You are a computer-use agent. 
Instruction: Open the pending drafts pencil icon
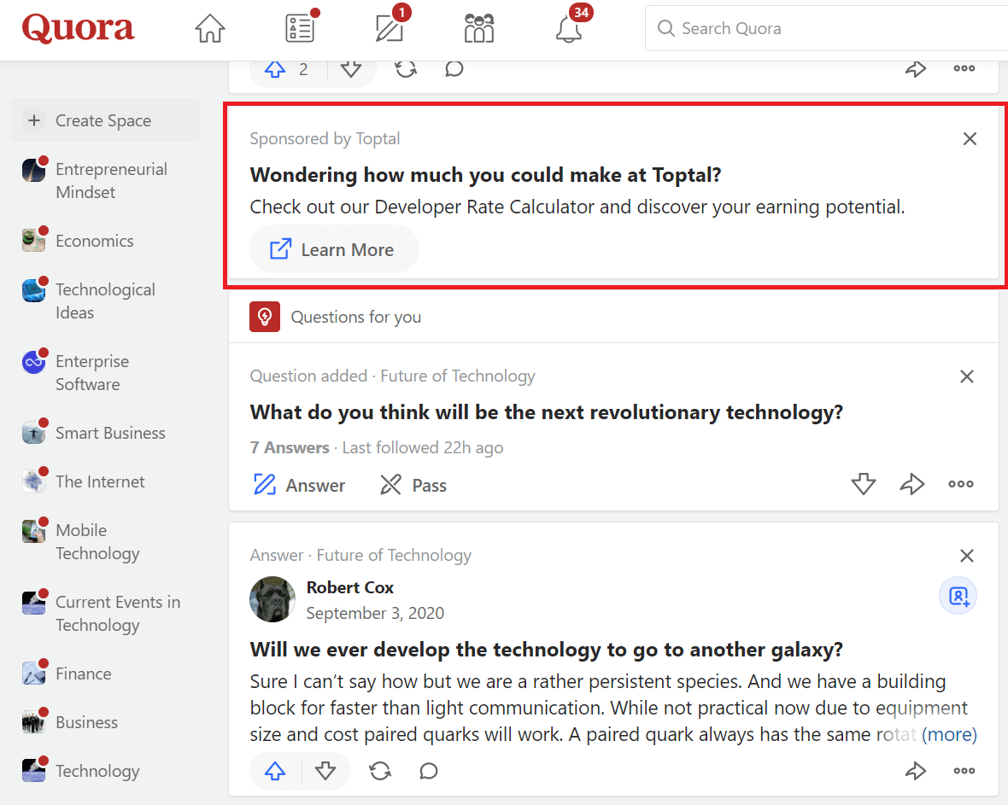pyautogui.click(x=388, y=28)
